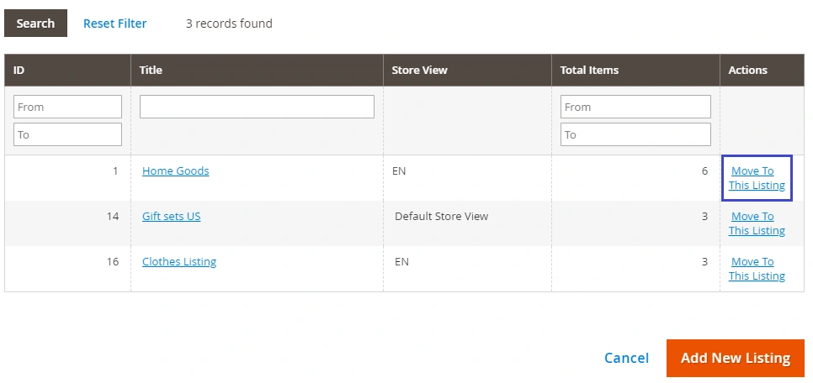Image resolution: width=813 pixels, height=383 pixels.
Task: Click the Store View column header
Action: tap(419, 71)
